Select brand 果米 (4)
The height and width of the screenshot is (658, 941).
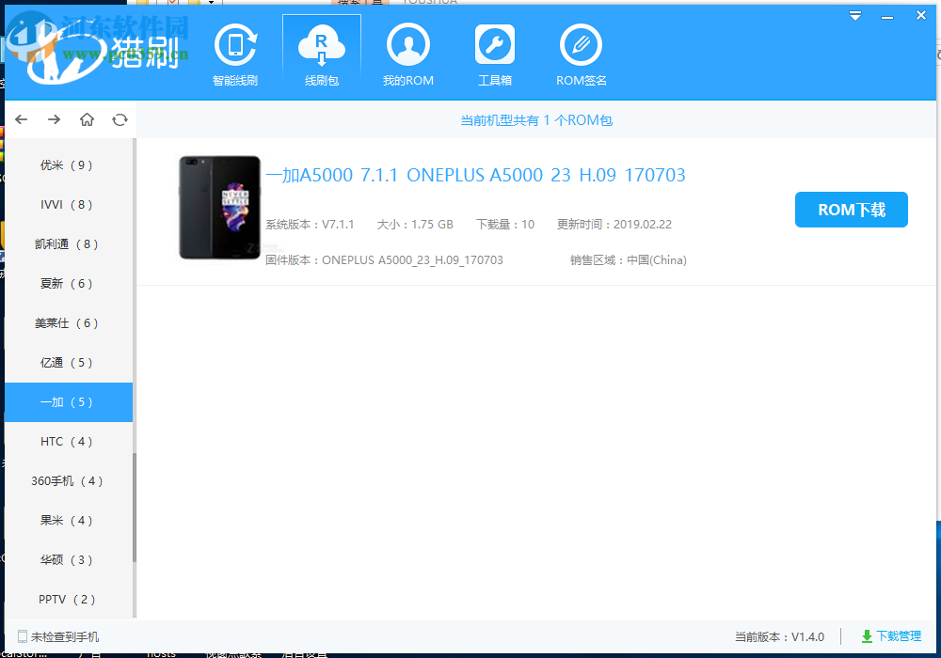pos(69,521)
